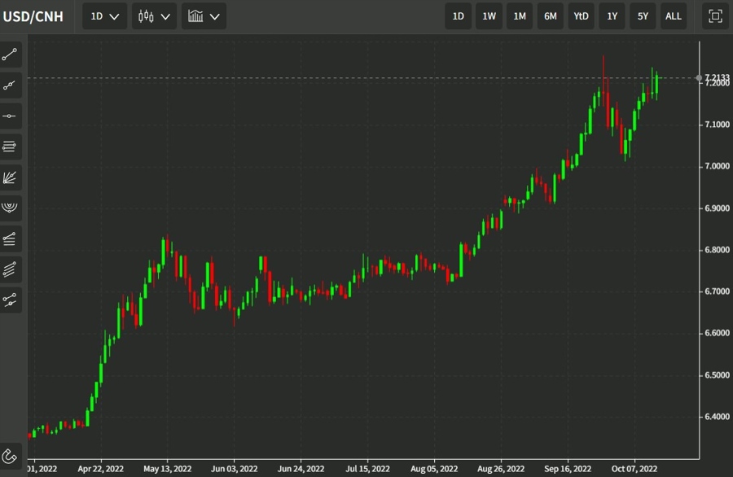Viewport: 733px width, 477px height.
Task: Open the 1D timeframe dropdown
Action: [103, 15]
